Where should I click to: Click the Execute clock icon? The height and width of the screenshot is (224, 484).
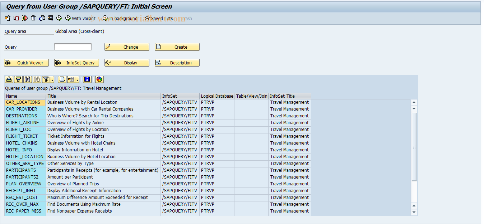pos(59,18)
